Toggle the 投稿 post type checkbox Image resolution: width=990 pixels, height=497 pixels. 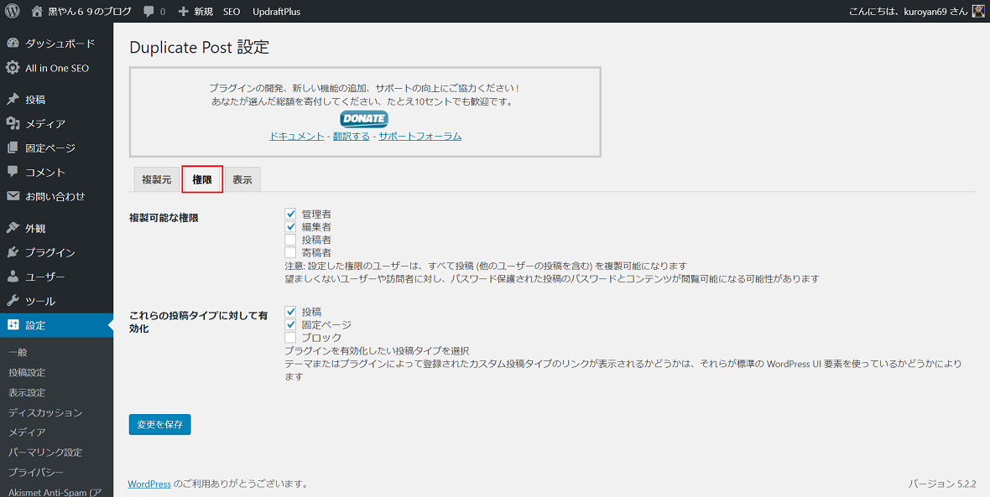click(290, 312)
